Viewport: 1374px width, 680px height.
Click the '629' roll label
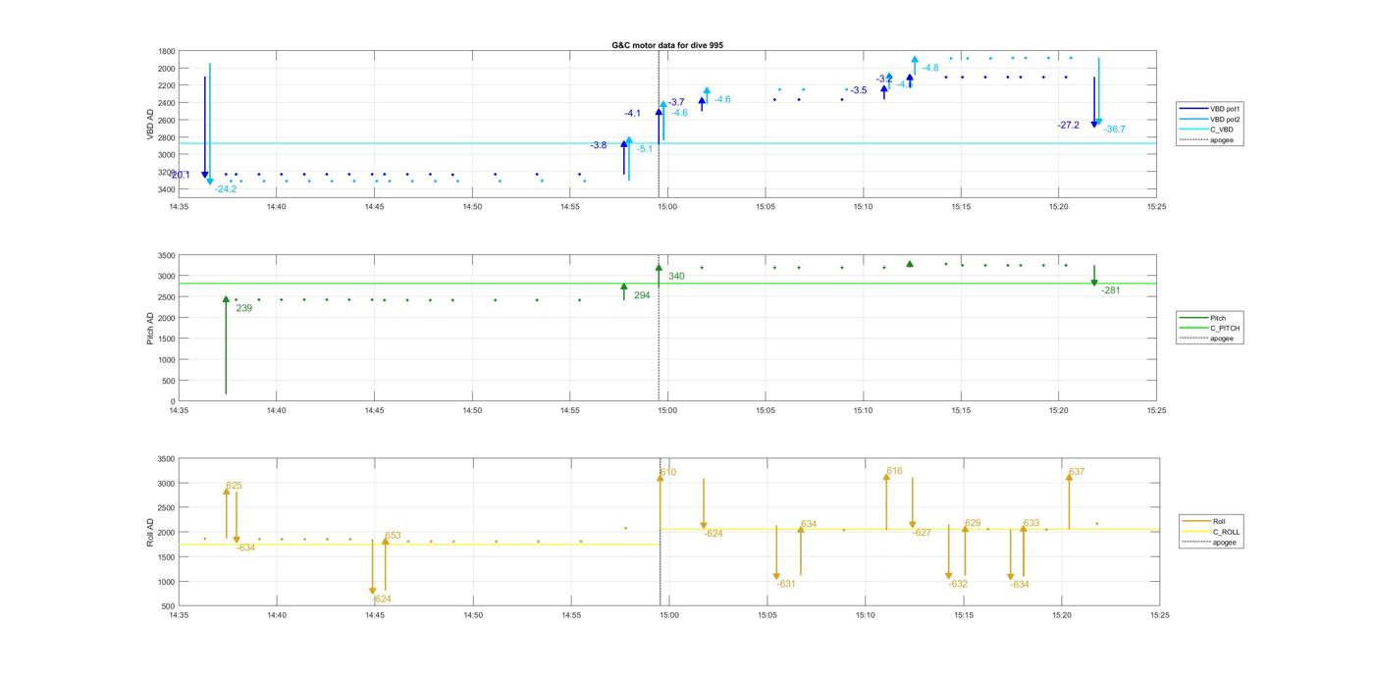[973, 523]
